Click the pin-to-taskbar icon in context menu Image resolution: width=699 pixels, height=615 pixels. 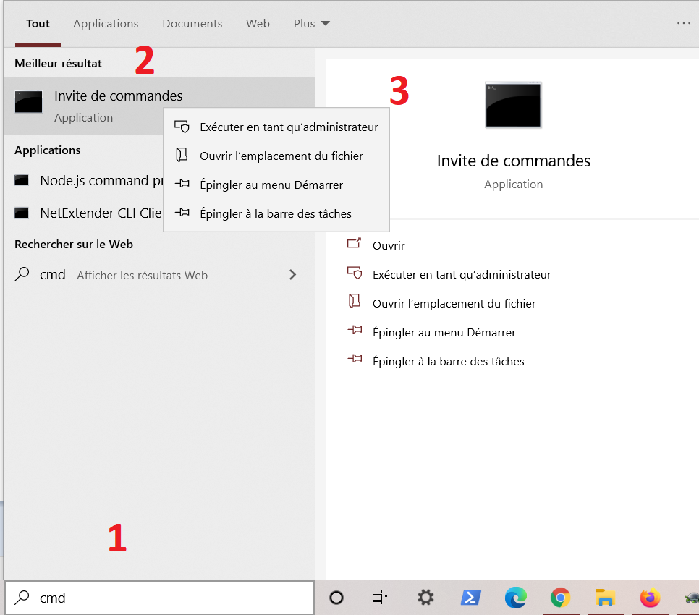pyautogui.click(x=182, y=213)
